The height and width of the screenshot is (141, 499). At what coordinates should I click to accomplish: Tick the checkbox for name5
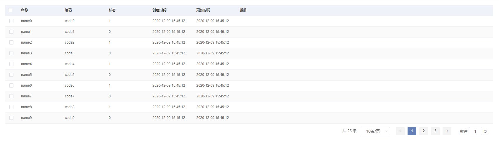pyautogui.click(x=11, y=75)
